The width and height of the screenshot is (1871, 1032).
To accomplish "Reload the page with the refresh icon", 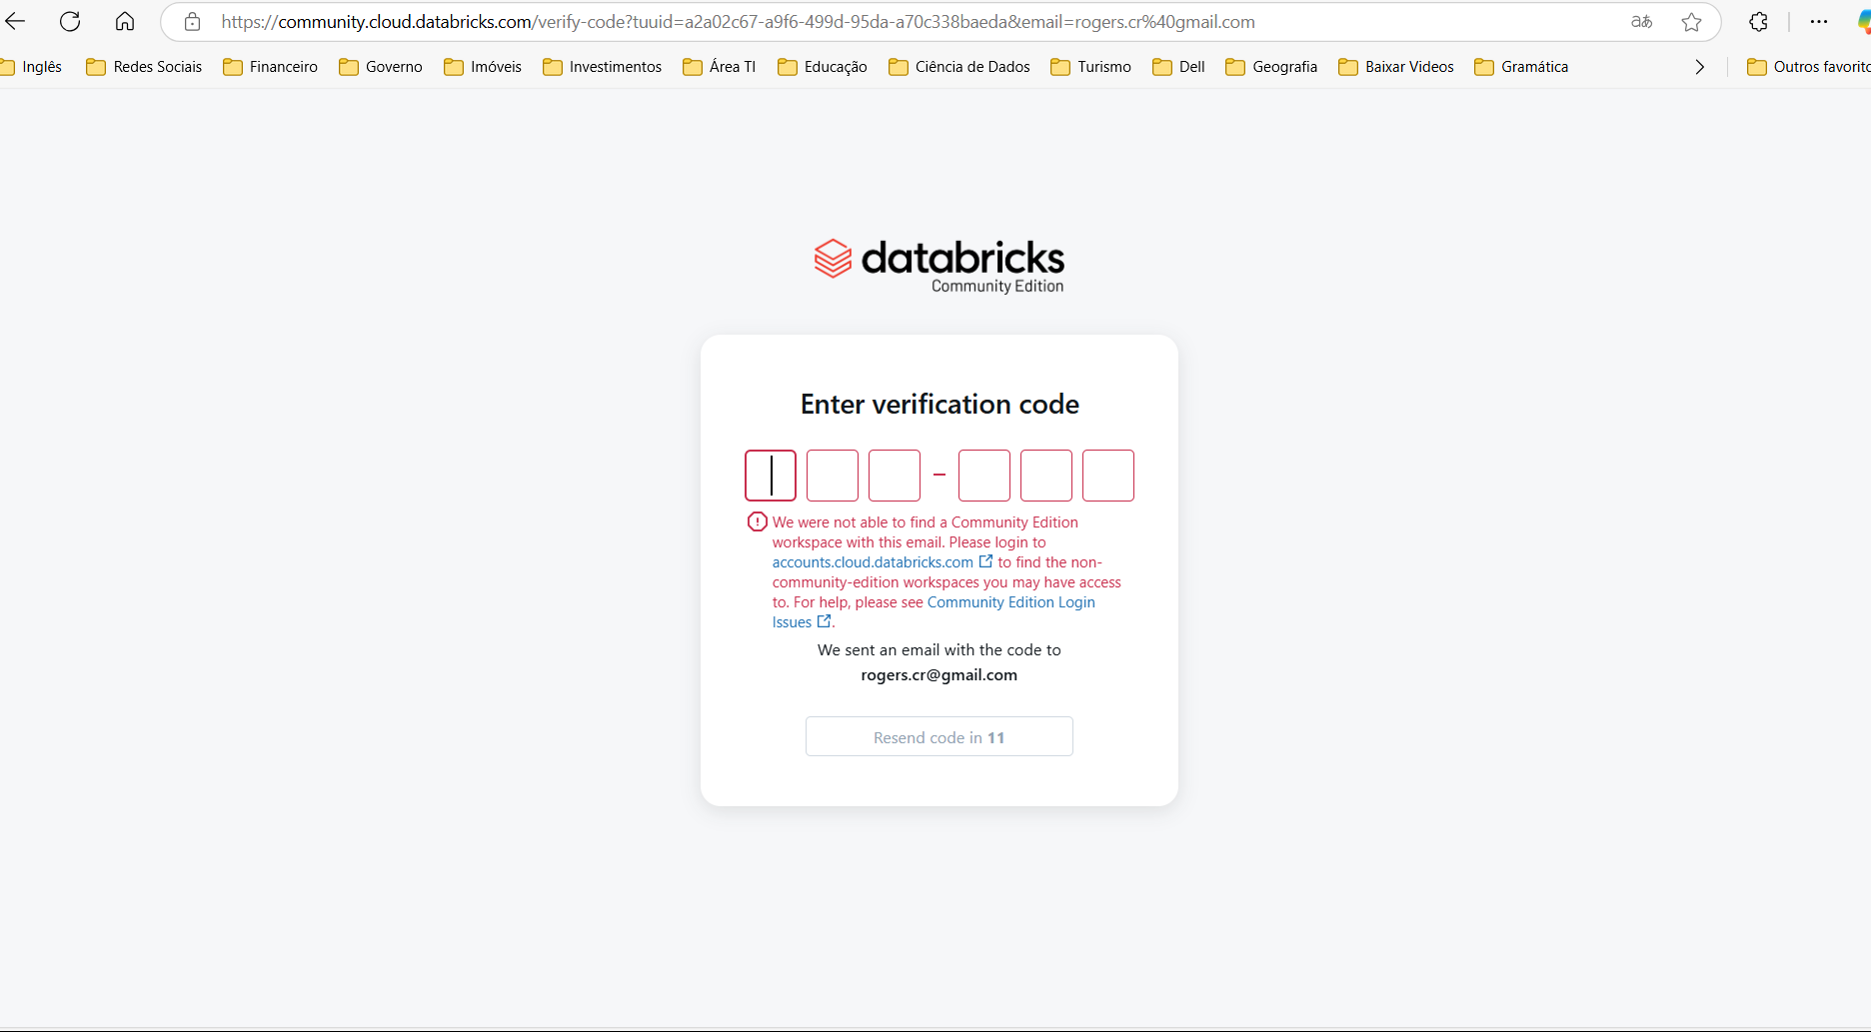I will 70,21.
